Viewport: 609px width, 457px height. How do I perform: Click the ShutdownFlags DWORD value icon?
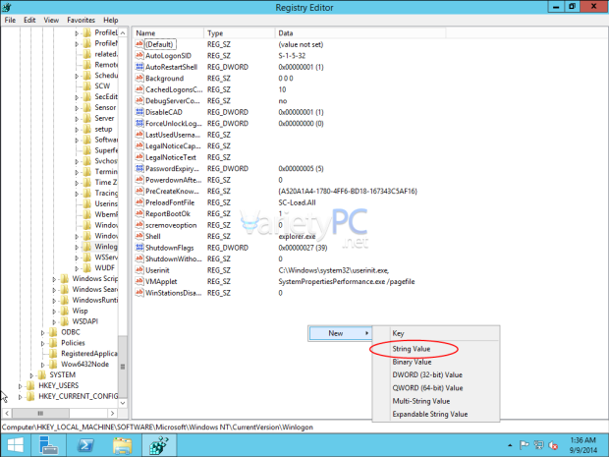(139, 247)
